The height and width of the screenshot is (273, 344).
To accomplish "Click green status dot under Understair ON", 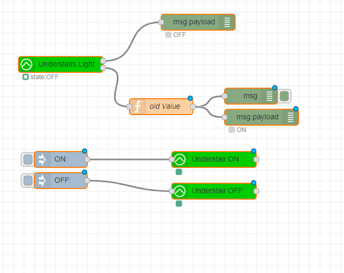I will click(179, 172).
